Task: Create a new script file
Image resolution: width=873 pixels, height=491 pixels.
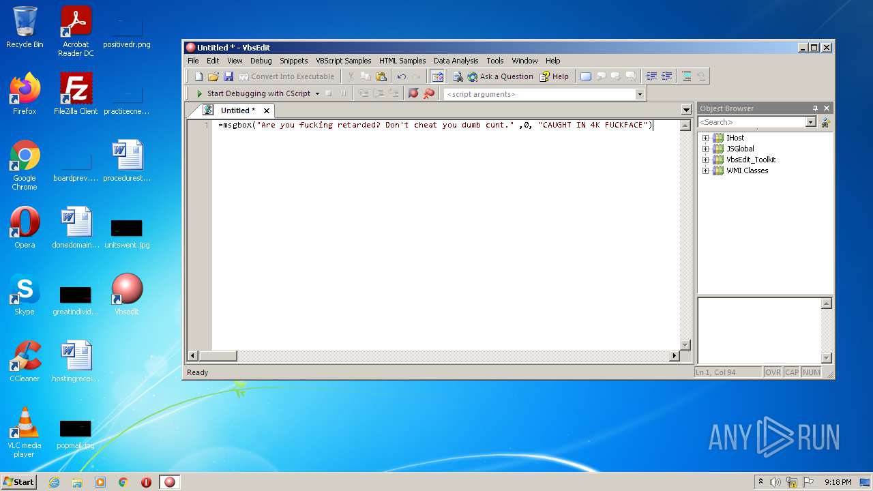Action: click(x=198, y=76)
